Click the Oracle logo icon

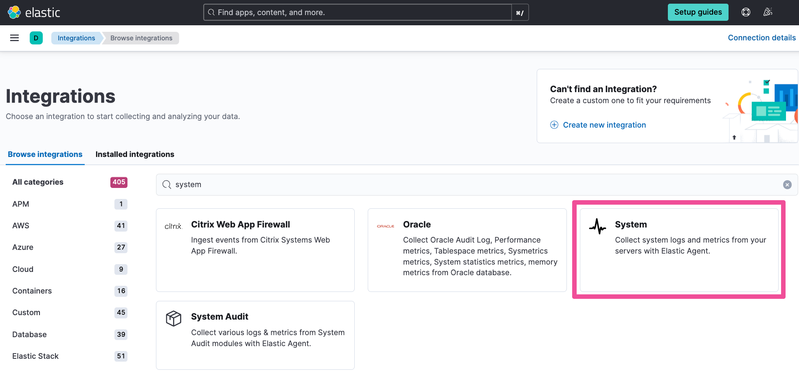[385, 226]
